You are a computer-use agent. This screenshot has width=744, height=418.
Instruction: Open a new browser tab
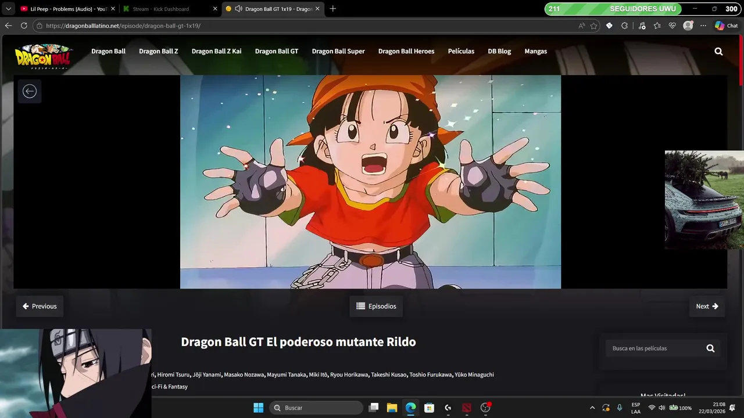(332, 9)
